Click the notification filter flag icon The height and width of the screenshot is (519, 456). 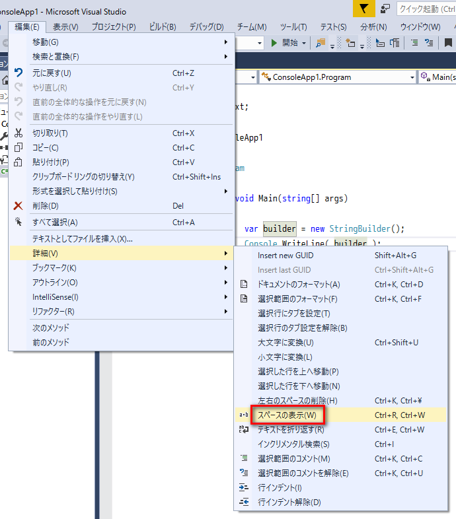point(363,9)
